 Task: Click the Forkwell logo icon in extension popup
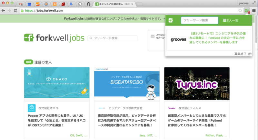click(x=171, y=20)
